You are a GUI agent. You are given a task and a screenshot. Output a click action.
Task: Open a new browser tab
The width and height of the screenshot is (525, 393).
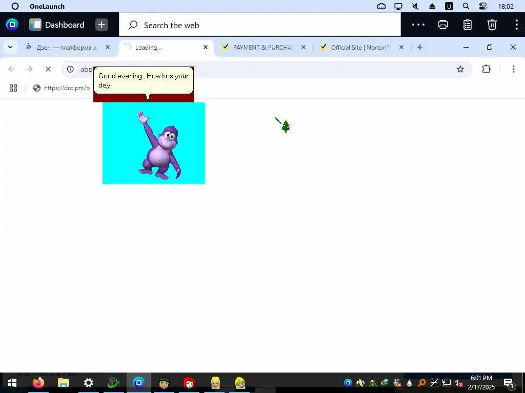pos(420,48)
